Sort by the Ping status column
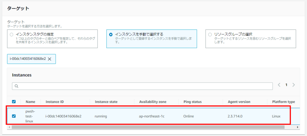This screenshot has width=307, height=136. point(192,102)
